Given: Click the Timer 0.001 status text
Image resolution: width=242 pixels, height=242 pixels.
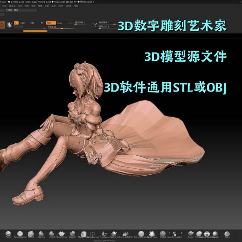Looking at the screenshot, I should (31, 2).
